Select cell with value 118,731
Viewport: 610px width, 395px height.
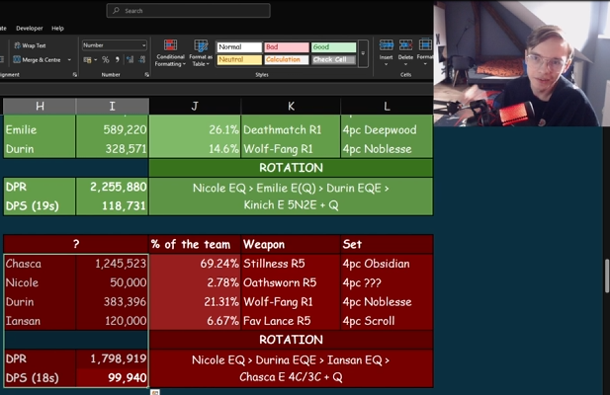[113, 205]
